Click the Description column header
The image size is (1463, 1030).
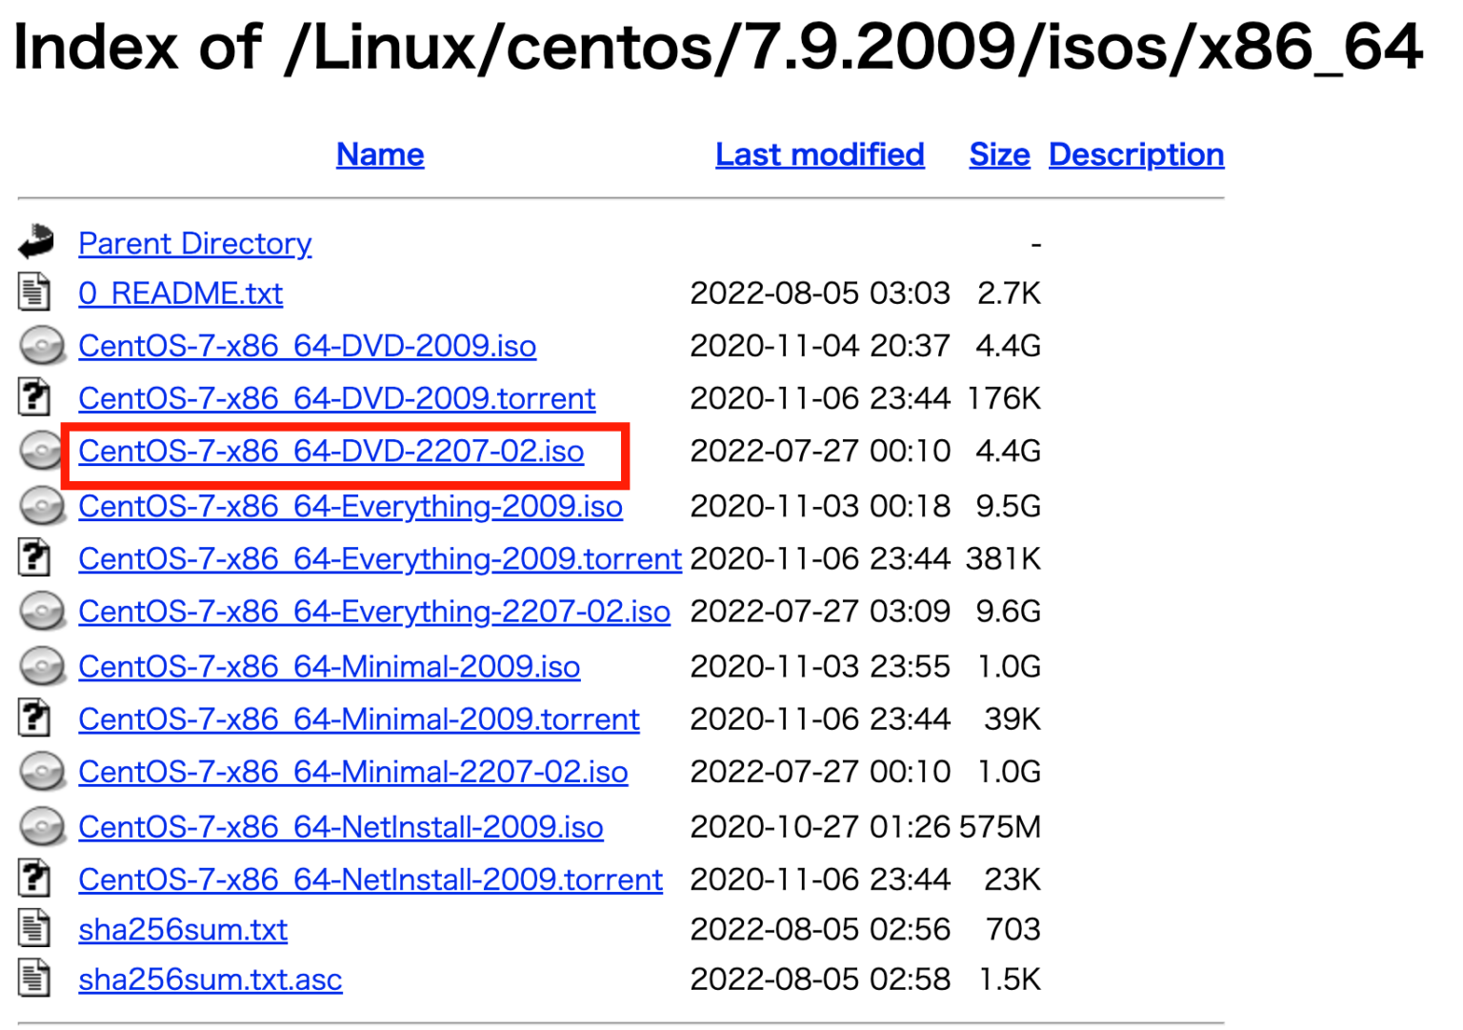[x=1135, y=154]
